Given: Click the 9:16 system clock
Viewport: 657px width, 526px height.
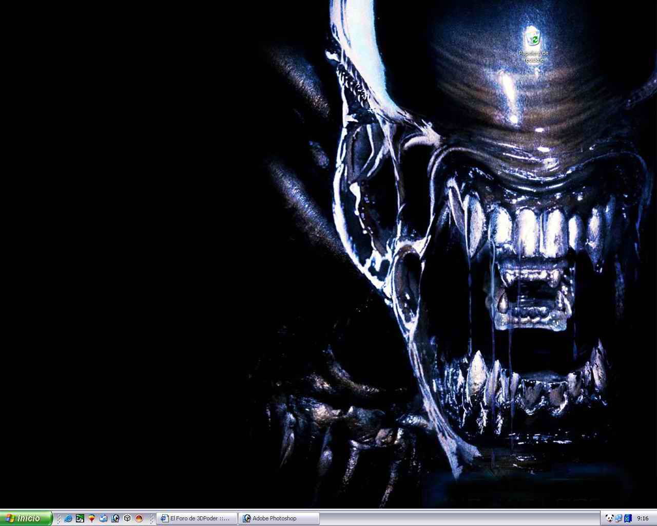Looking at the screenshot, I should 643,518.
